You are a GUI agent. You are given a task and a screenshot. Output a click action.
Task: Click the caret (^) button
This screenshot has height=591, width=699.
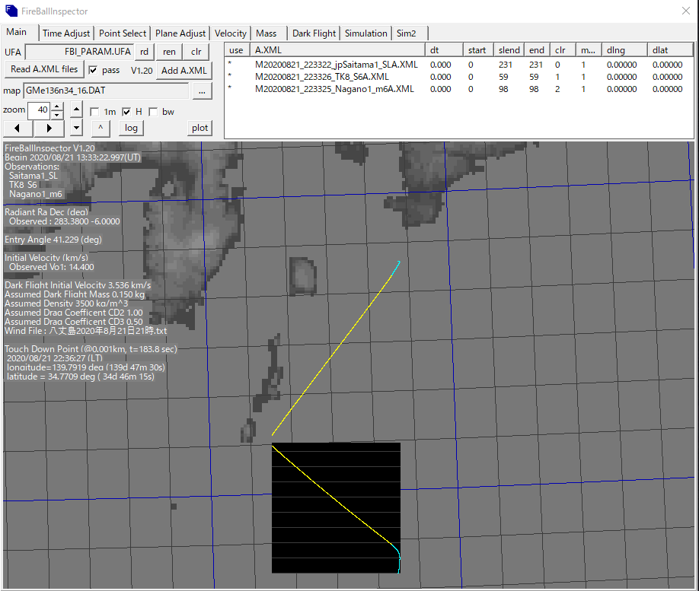[101, 128]
